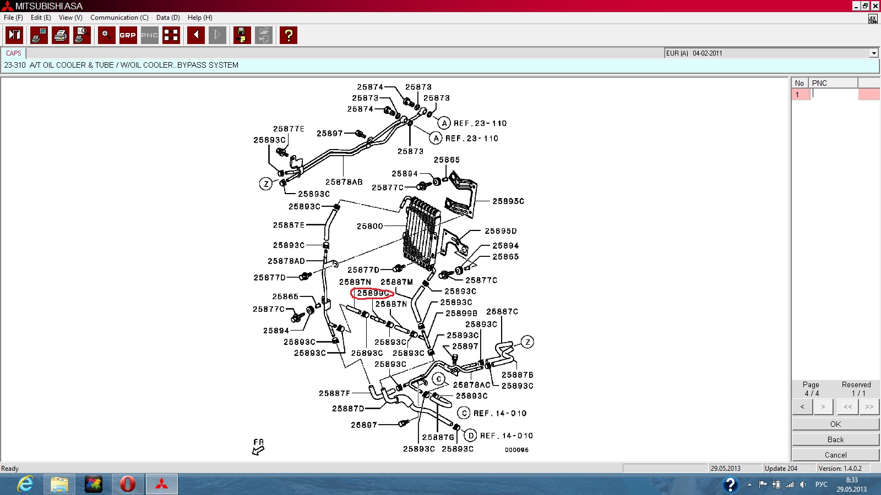
Task: Select the CAPS tab
Action: click(14, 53)
